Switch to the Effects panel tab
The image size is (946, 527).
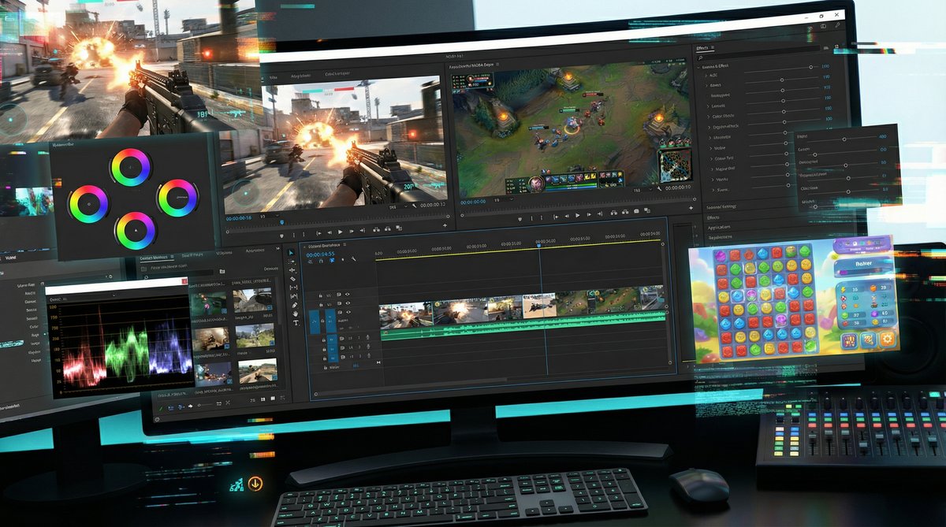(x=702, y=48)
